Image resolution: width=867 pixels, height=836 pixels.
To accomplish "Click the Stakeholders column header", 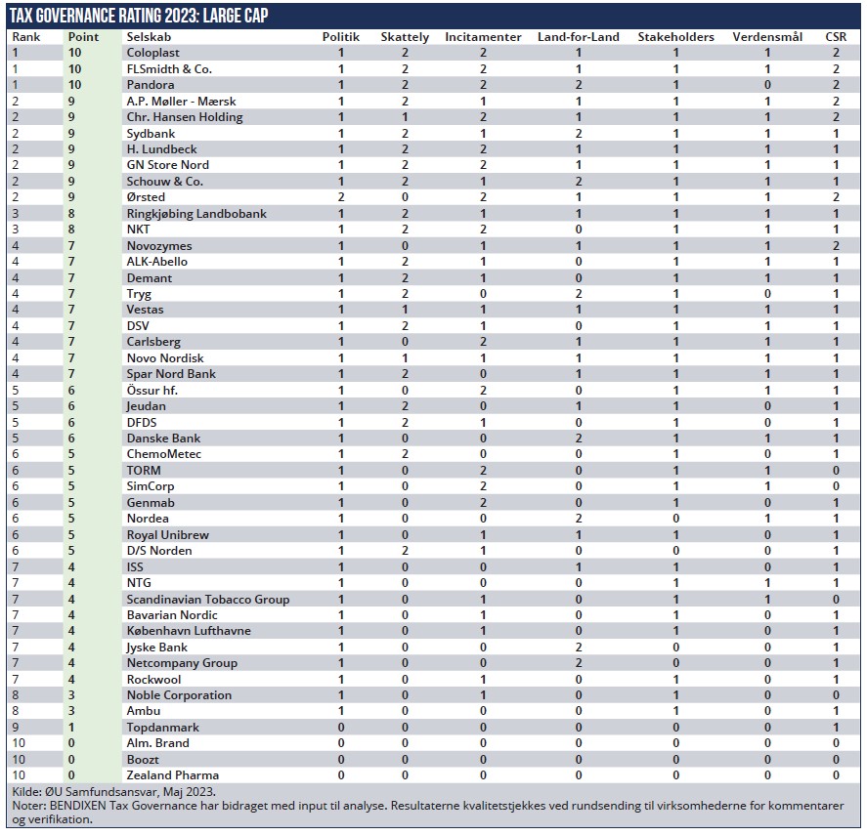I will [675, 37].
